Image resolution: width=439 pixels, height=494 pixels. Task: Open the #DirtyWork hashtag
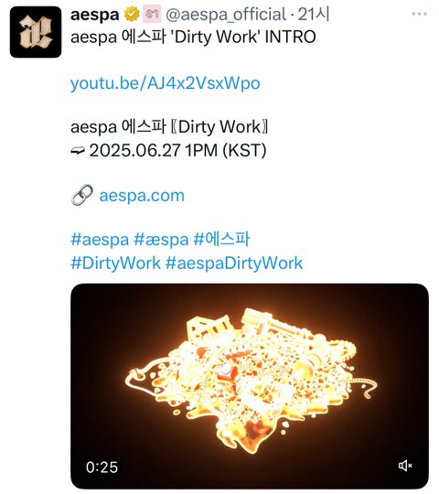click(x=115, y=263)
